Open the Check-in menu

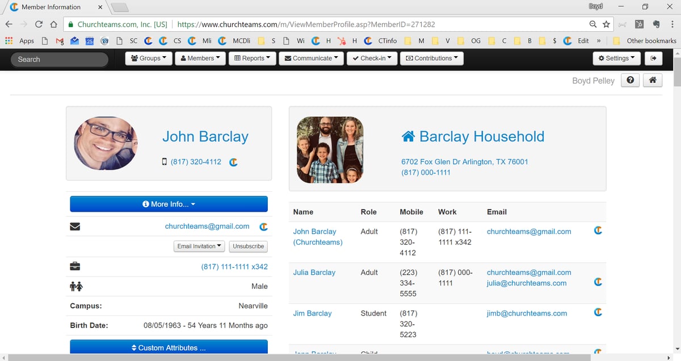372,58
